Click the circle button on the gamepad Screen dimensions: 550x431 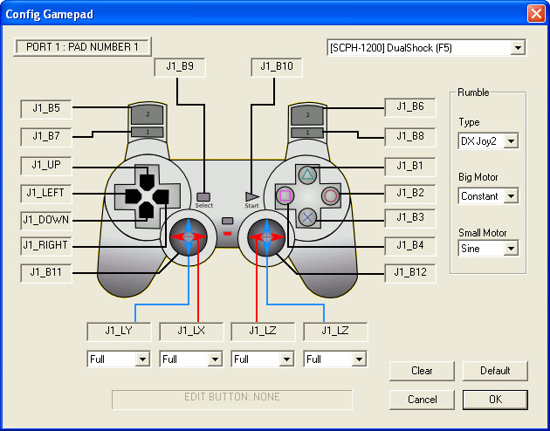(x=330, y=195)
